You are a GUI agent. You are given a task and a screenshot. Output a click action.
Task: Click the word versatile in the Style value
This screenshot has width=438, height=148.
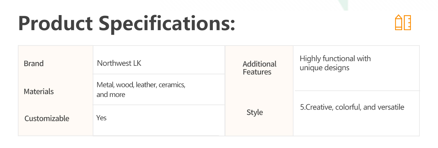pos(391,107)
